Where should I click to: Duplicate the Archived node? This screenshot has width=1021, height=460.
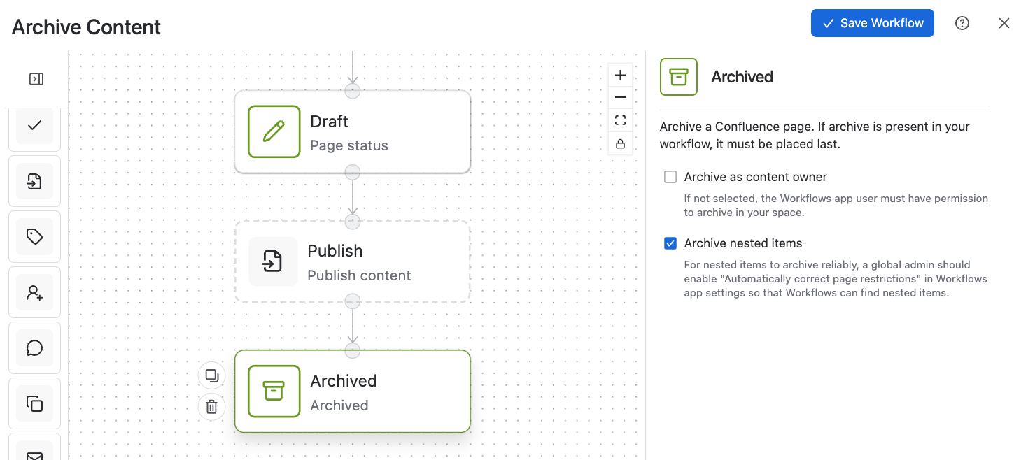[x=211, y=375]
